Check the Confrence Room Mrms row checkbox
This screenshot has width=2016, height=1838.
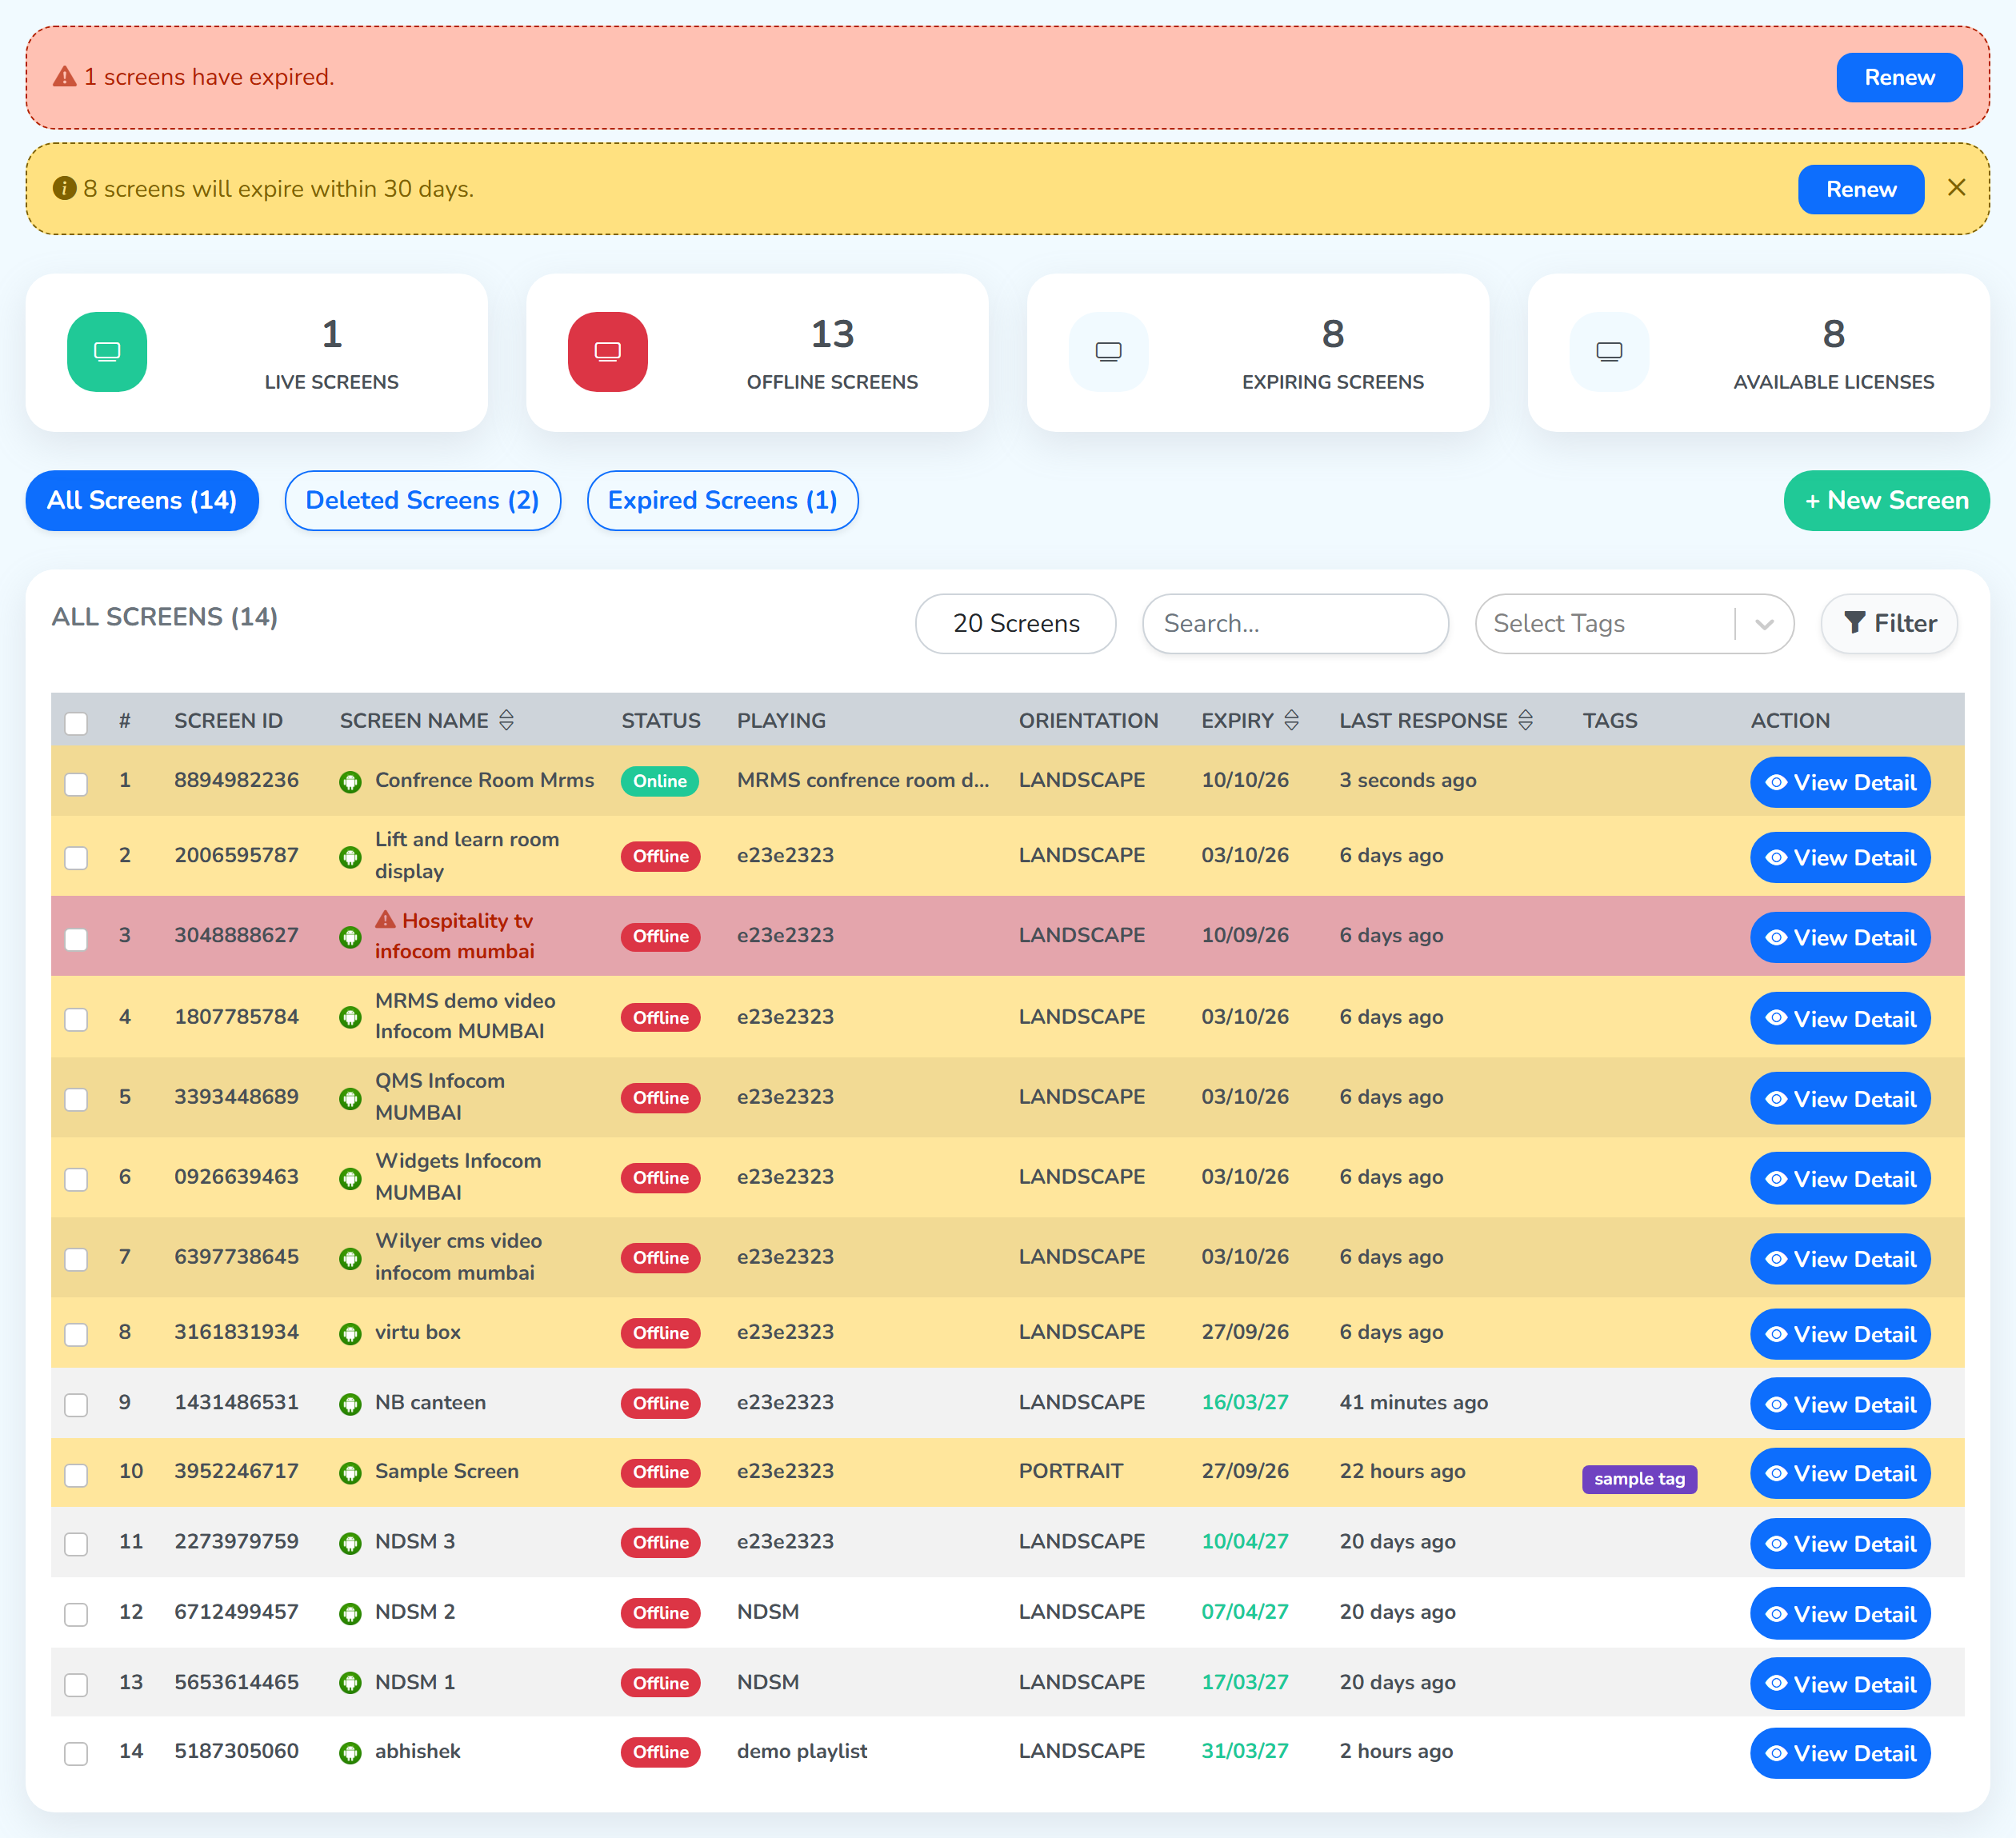[x=76, y=784]
